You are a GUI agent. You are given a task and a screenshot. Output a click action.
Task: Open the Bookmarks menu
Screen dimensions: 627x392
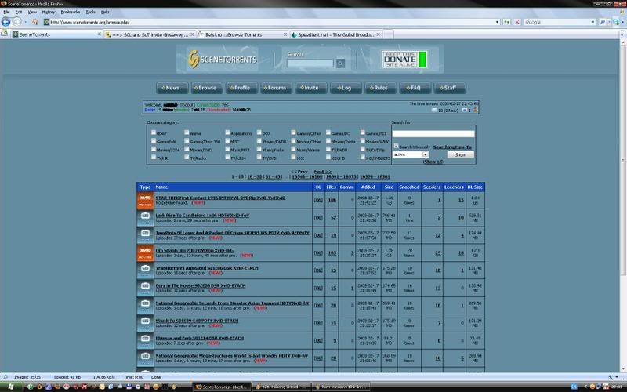click(x=71, y=12)
